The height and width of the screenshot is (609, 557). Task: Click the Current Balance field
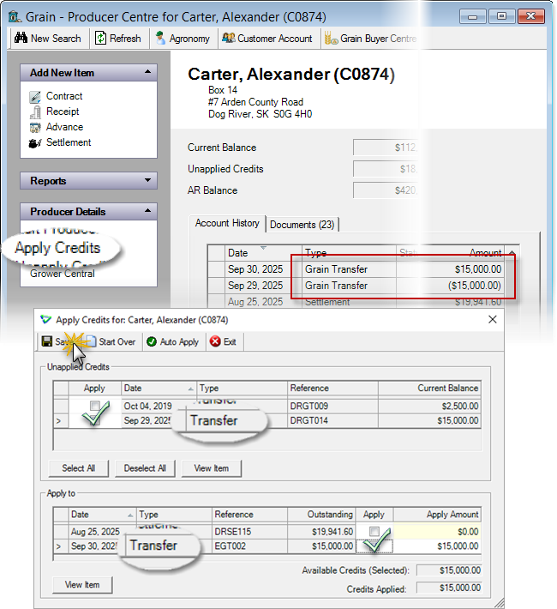[386, 148]
